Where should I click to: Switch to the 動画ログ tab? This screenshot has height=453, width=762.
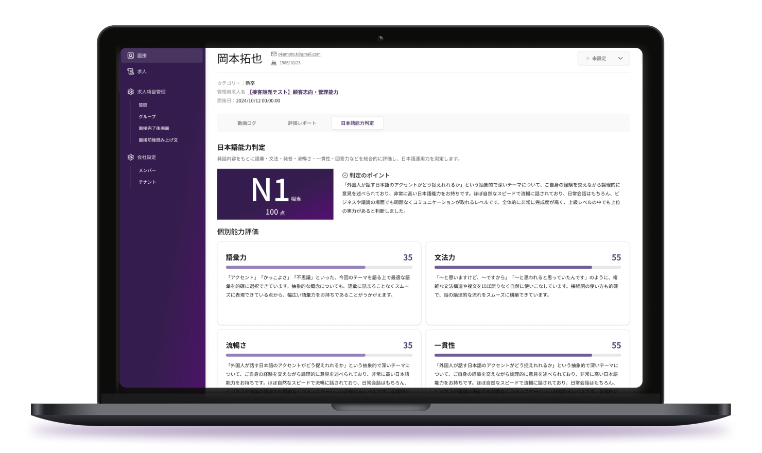tap(247, 123)
